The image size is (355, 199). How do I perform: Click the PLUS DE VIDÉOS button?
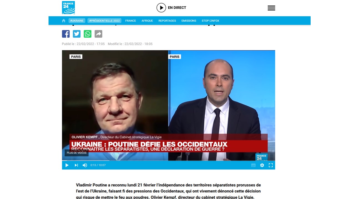[77, 153]
